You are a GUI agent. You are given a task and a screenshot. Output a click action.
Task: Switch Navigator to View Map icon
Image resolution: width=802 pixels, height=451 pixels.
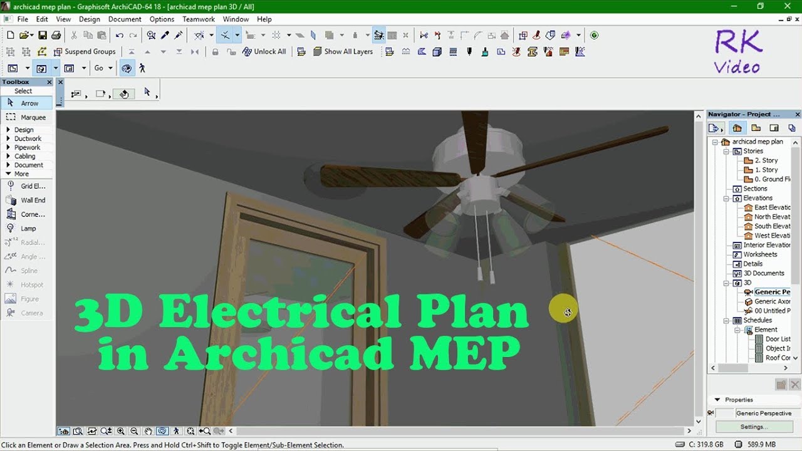pos(756,128)
